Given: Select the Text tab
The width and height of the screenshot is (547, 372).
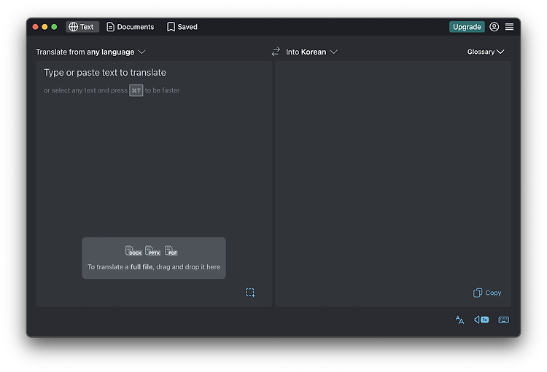Looking at the screenshot, I should tap(82, 27).
